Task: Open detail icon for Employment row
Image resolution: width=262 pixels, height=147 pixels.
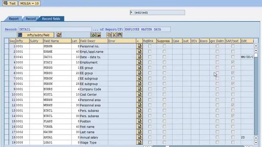Action: click(x=139, y=62)
